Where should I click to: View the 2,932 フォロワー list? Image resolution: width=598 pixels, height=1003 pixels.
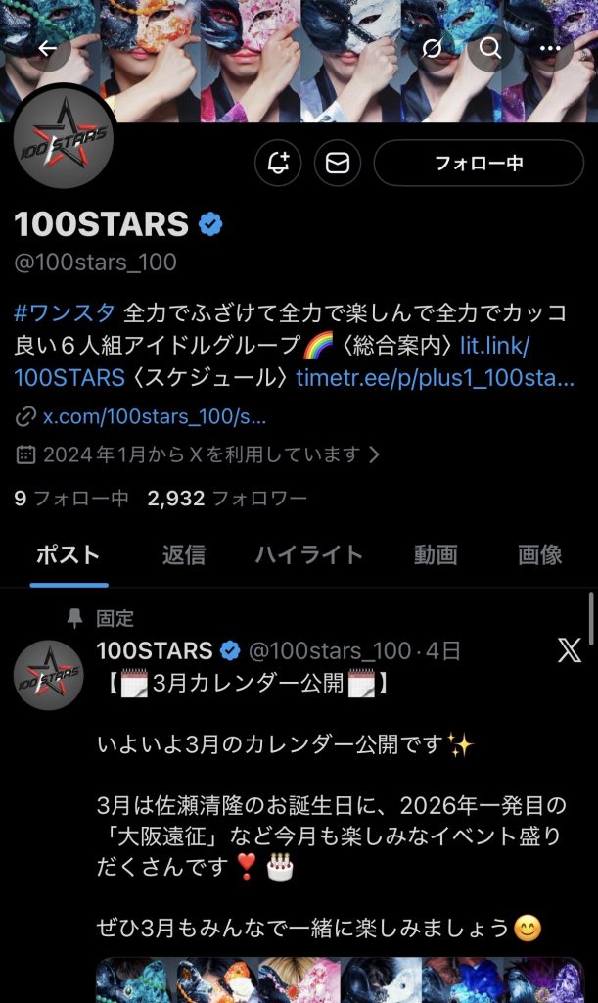(227, 499)
